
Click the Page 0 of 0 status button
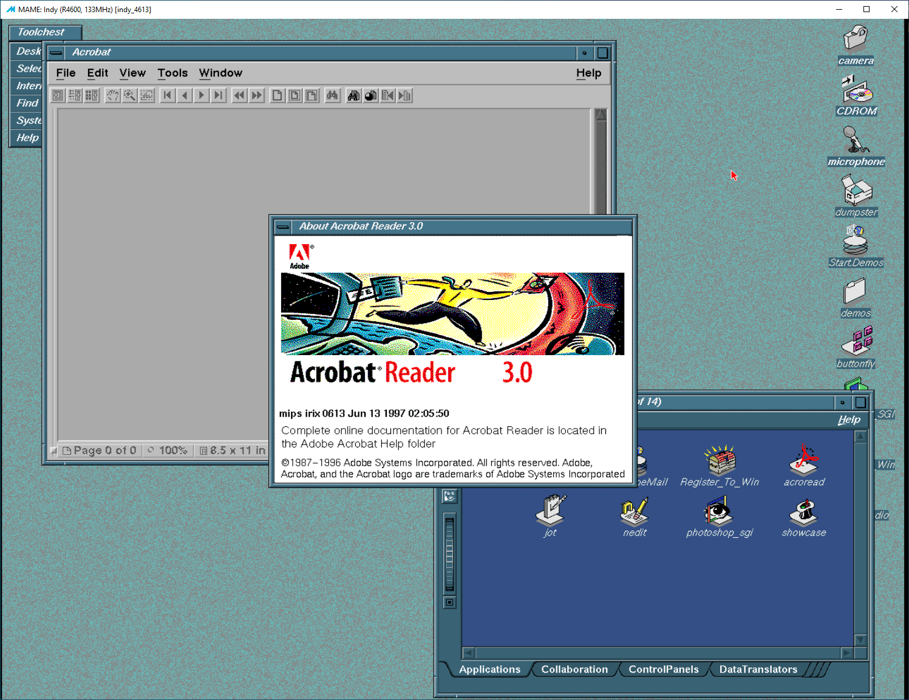point(100,450)
